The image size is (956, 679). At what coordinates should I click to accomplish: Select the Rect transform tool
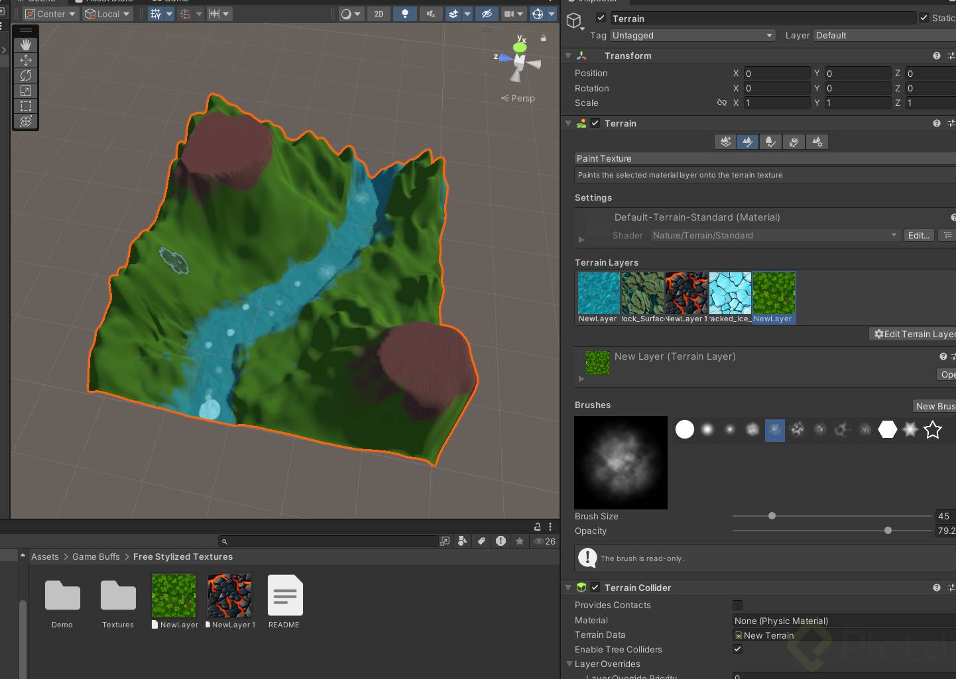26,106
